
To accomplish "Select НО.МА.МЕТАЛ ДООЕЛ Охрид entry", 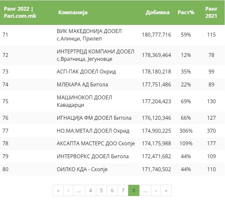I will 93,131.
